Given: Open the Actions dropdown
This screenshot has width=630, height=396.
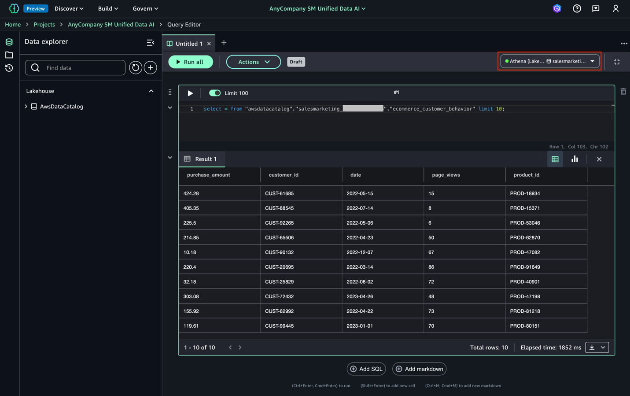Looking at the screenshot, I should 254,62.
